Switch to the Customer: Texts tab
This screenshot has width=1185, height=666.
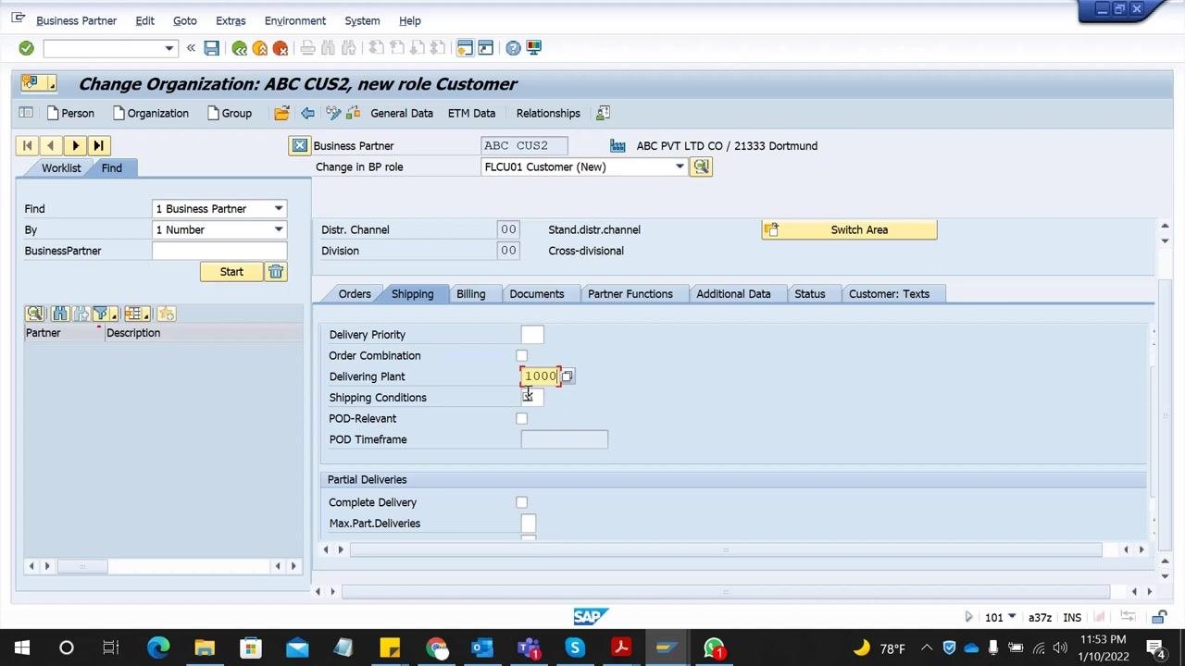[889, 294]
